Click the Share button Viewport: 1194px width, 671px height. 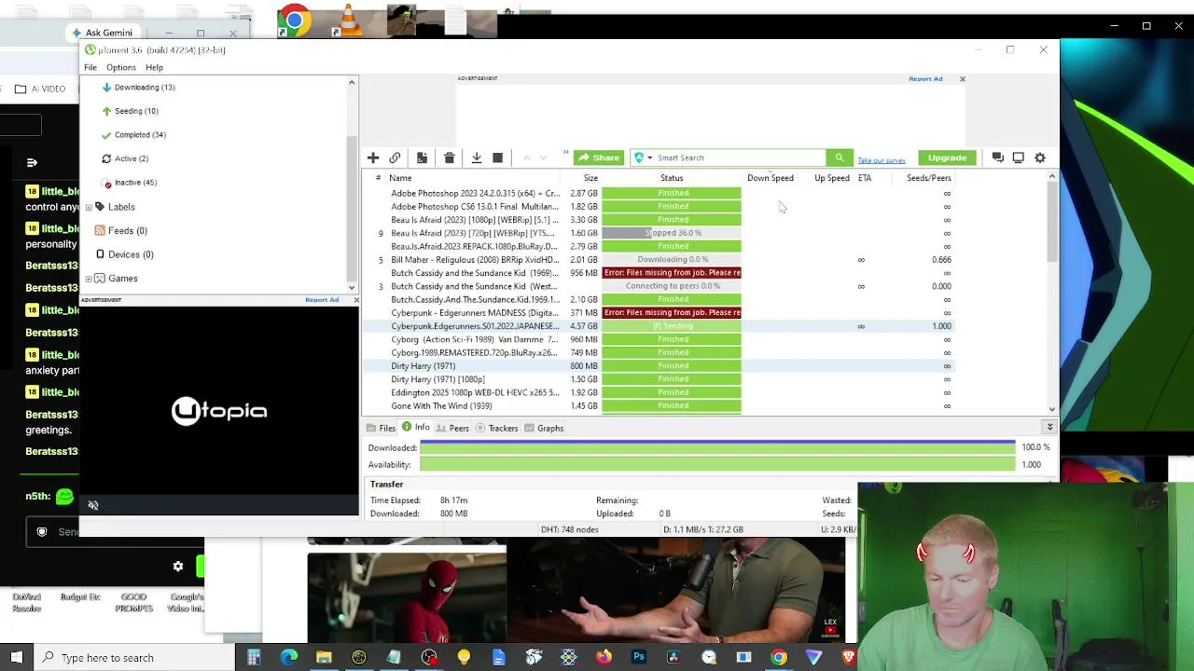click(x=598, y=157)
